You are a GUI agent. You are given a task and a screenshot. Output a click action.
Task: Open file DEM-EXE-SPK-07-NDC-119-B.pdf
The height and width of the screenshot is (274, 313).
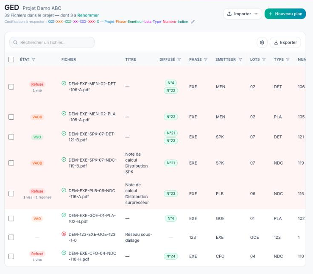pos(92,163)
